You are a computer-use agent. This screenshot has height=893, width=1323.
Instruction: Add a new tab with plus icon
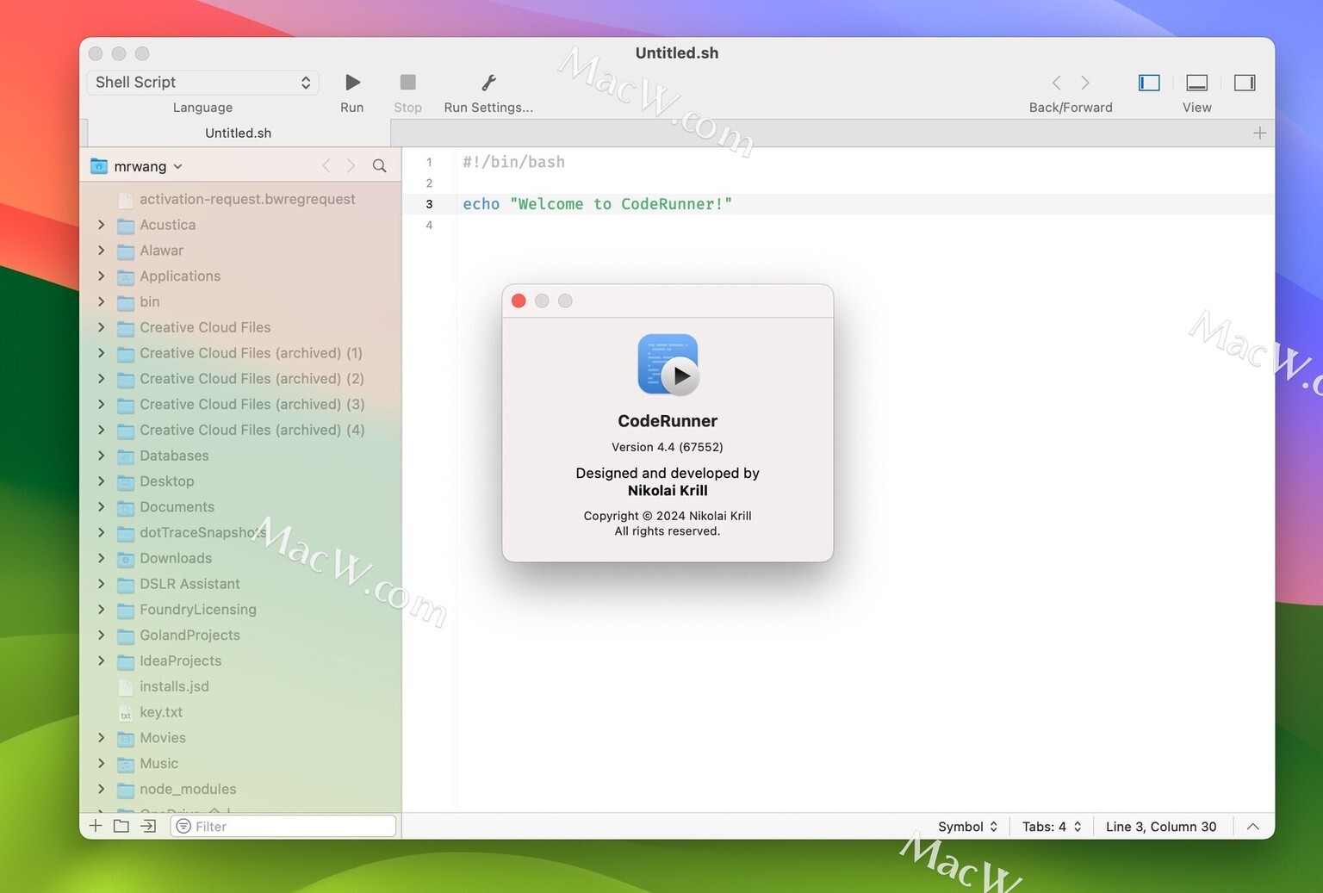point(1259,133)
